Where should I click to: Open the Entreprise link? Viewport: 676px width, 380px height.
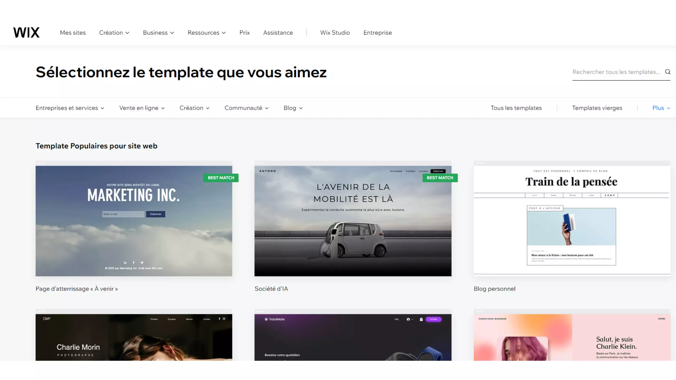coord(378,33)
